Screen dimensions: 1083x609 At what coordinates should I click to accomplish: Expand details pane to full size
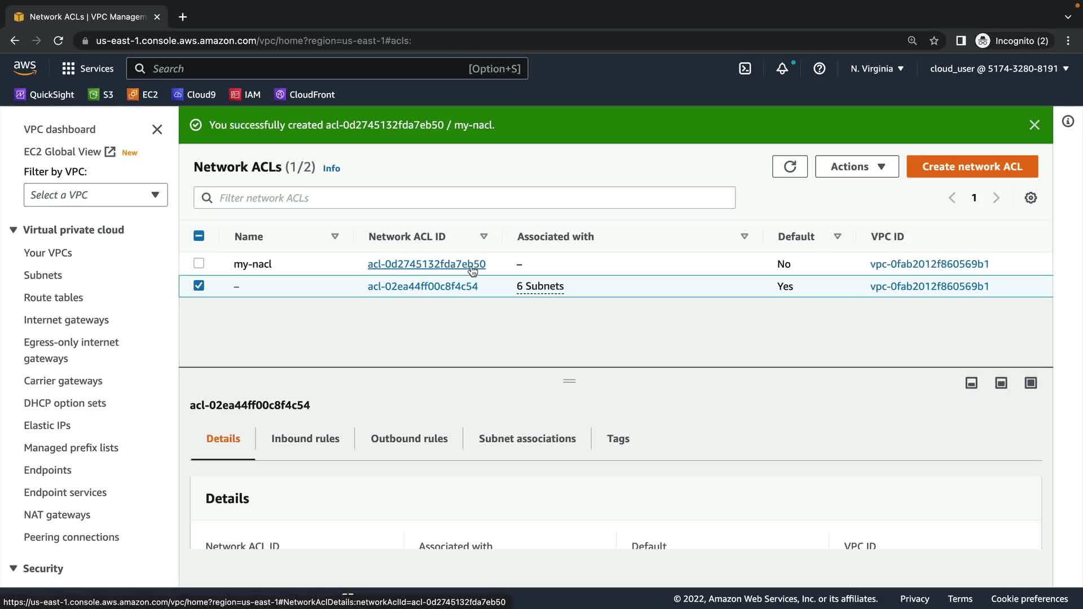tap(1031, 383)
